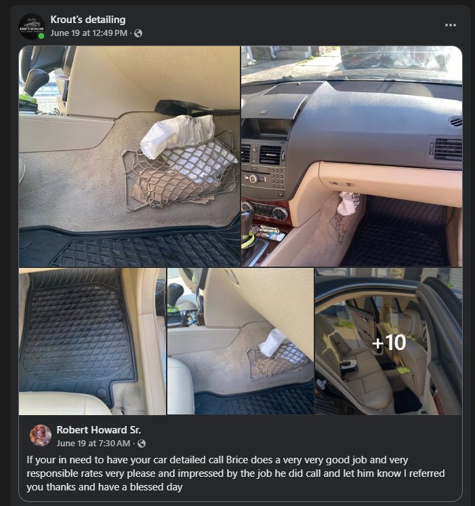Click the public globe icon beside June 19 at 12:49 PM

point(138,33)
